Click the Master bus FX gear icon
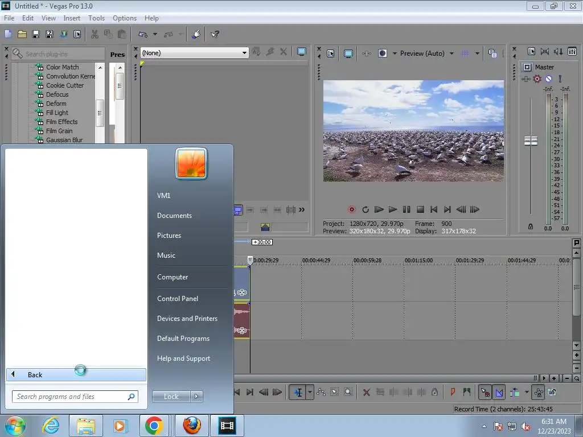 [x=537, y=79]
